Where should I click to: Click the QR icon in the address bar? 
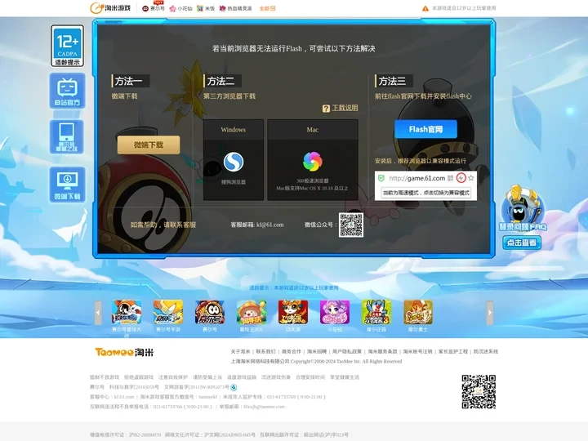(450, 178)
